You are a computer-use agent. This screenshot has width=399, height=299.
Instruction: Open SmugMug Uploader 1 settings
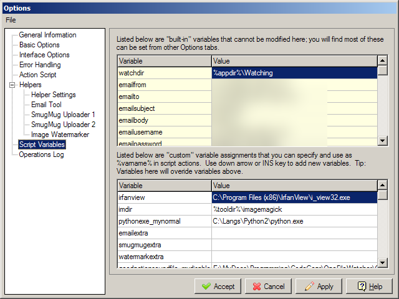pyautogui.click(x=63, y=115)
